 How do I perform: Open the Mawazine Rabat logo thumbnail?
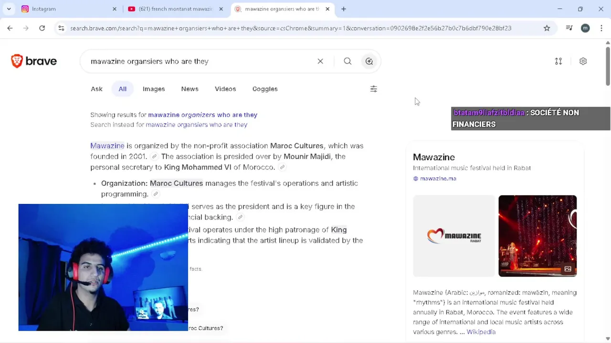(454, 236)
